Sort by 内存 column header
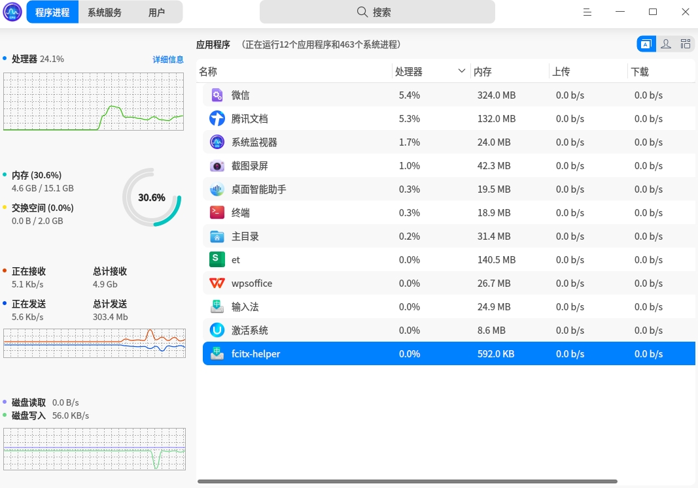This screenshot has width=698, height=488. (x=509, y=72)
